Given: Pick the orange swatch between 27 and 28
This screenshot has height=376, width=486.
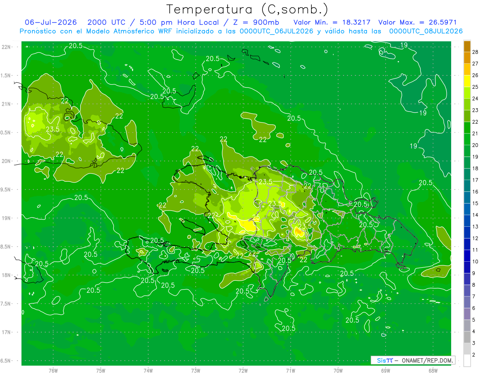Looking at the screenshot, I should (x=467, y=58).
